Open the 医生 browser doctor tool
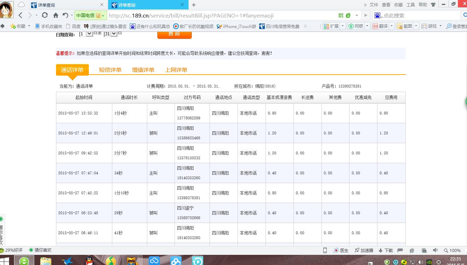Image resolution: width=467 pixels, height=265 pixels. click(x=341, y=250)
